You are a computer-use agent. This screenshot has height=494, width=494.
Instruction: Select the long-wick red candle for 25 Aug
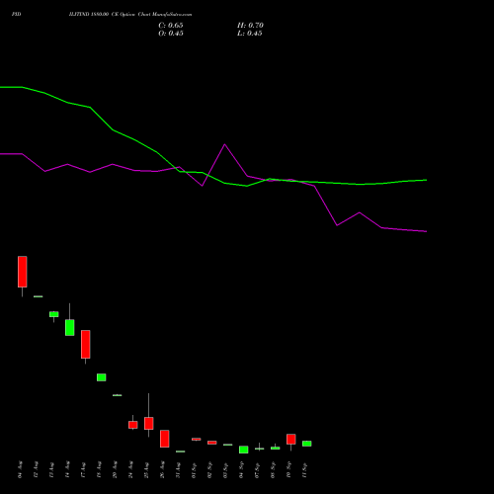149,423
